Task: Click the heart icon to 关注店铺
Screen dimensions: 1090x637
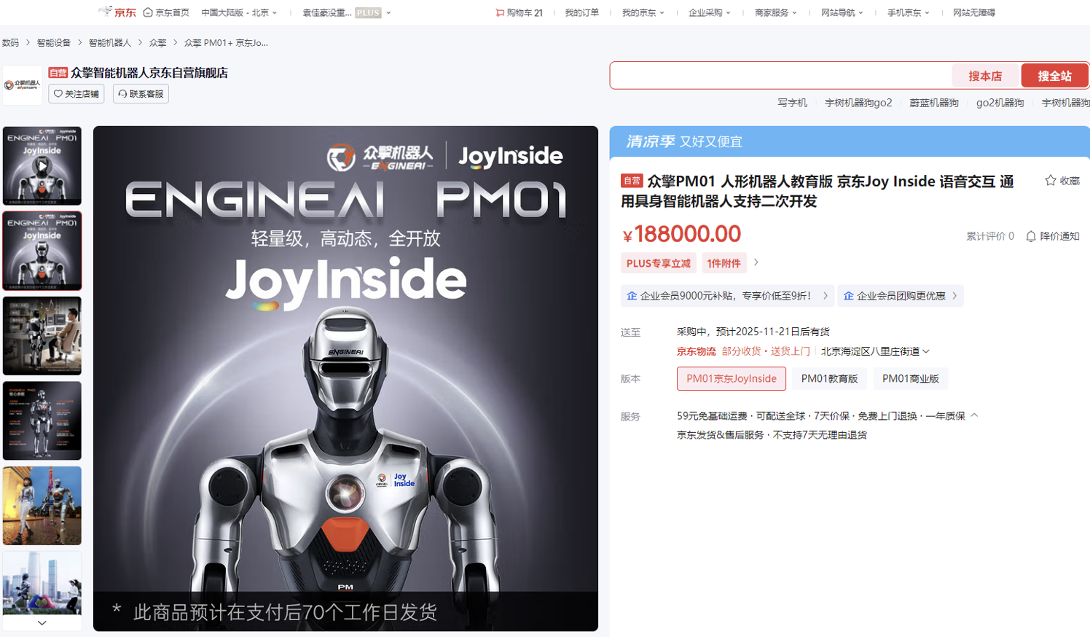Action: click(x=58, y=94)
